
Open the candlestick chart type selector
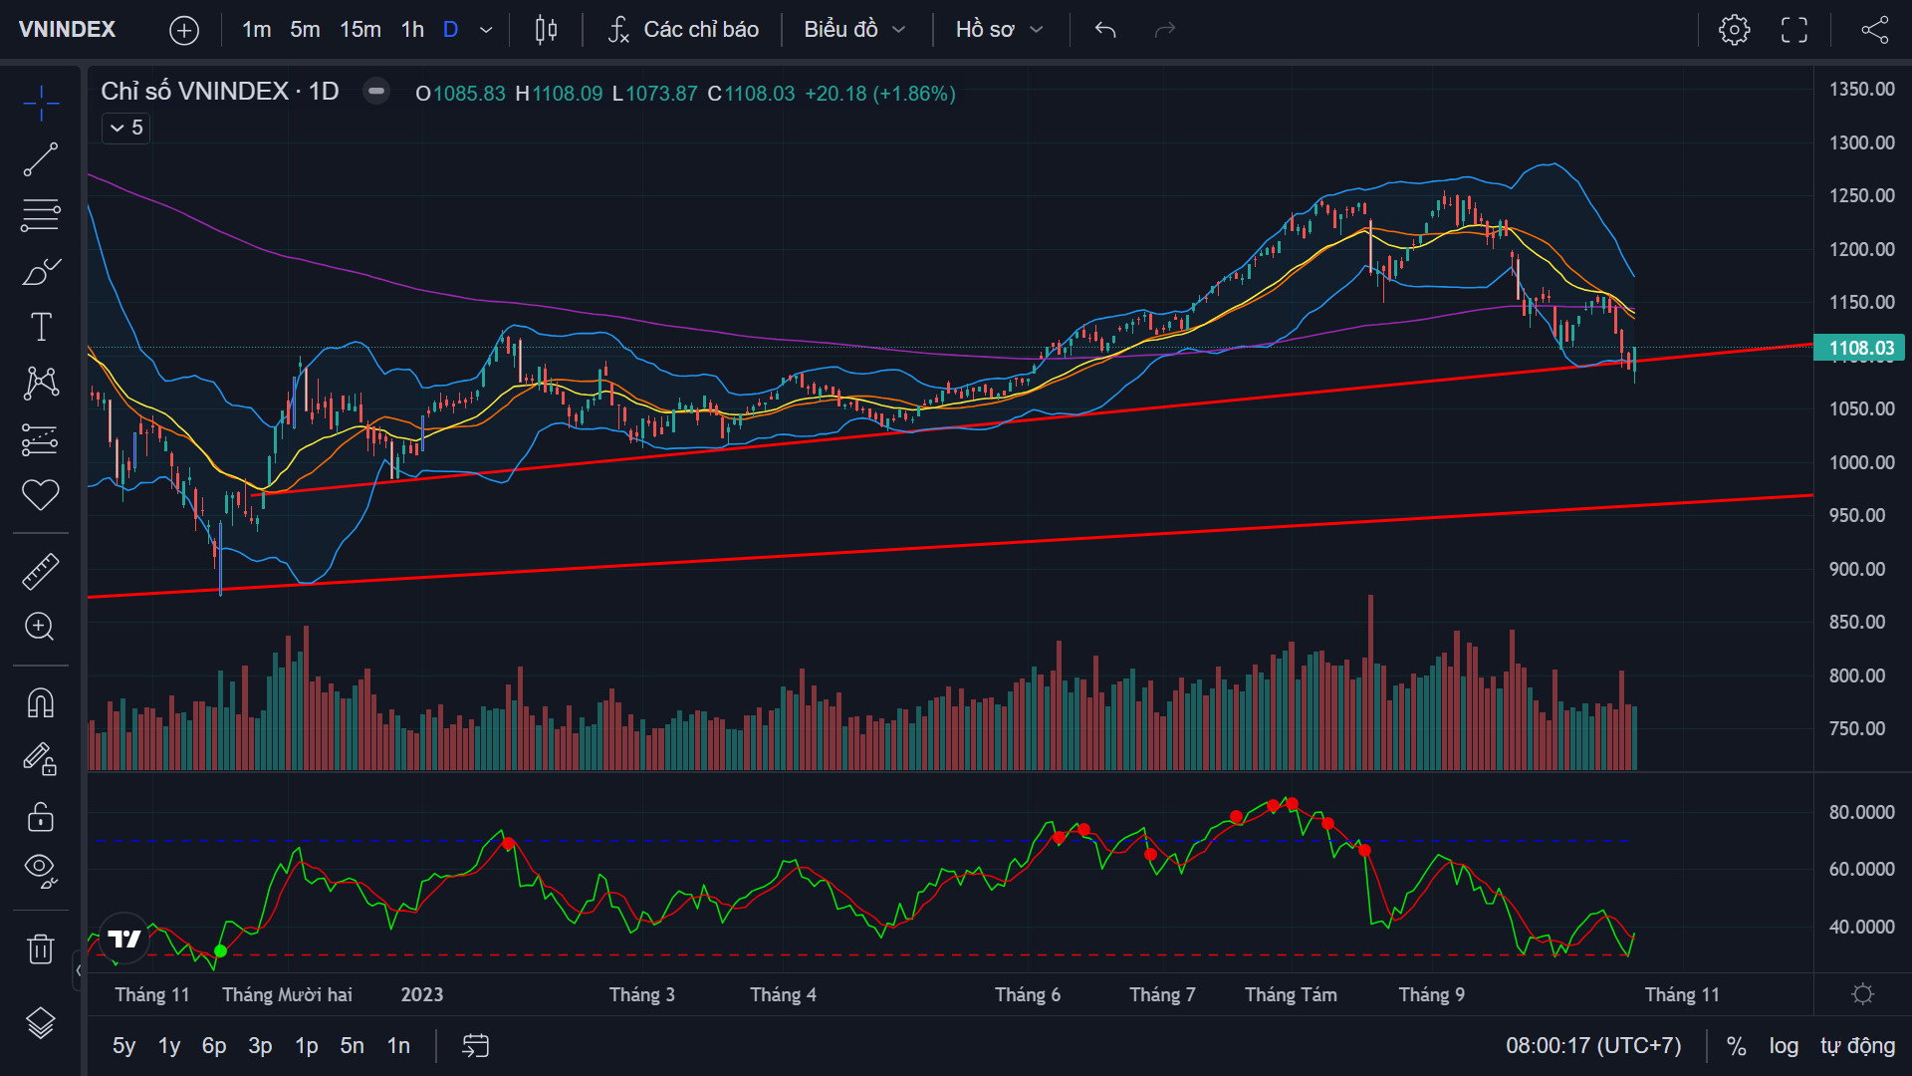point(546,30)
